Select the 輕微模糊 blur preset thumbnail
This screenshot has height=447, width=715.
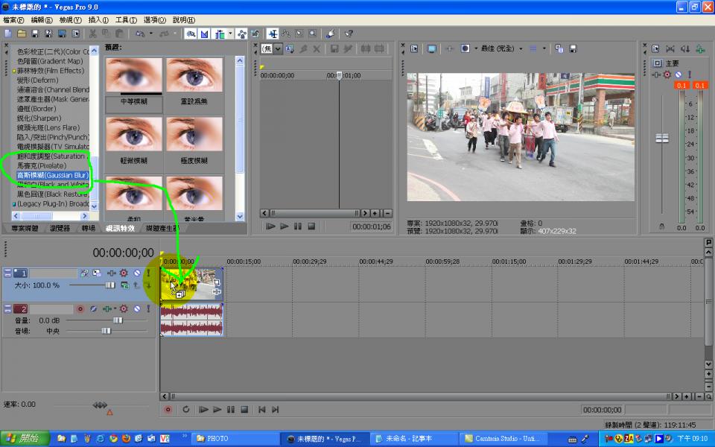(x=134, y=139)
